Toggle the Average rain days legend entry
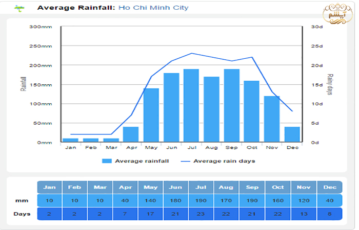The height and width of the screenshot is (230, 359). coord(225,161)
